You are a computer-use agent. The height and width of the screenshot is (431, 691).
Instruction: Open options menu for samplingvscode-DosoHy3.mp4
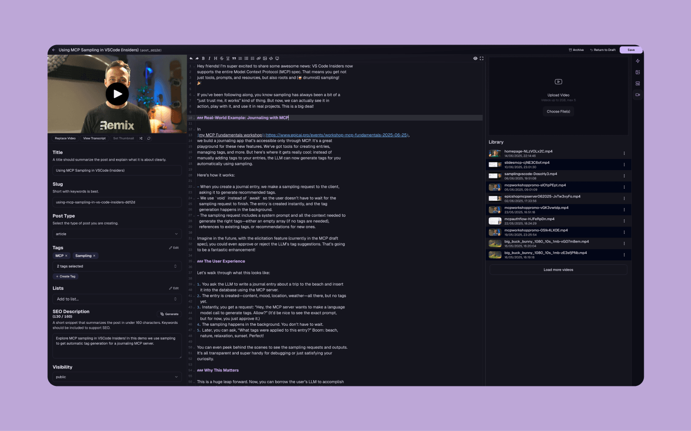624,176
